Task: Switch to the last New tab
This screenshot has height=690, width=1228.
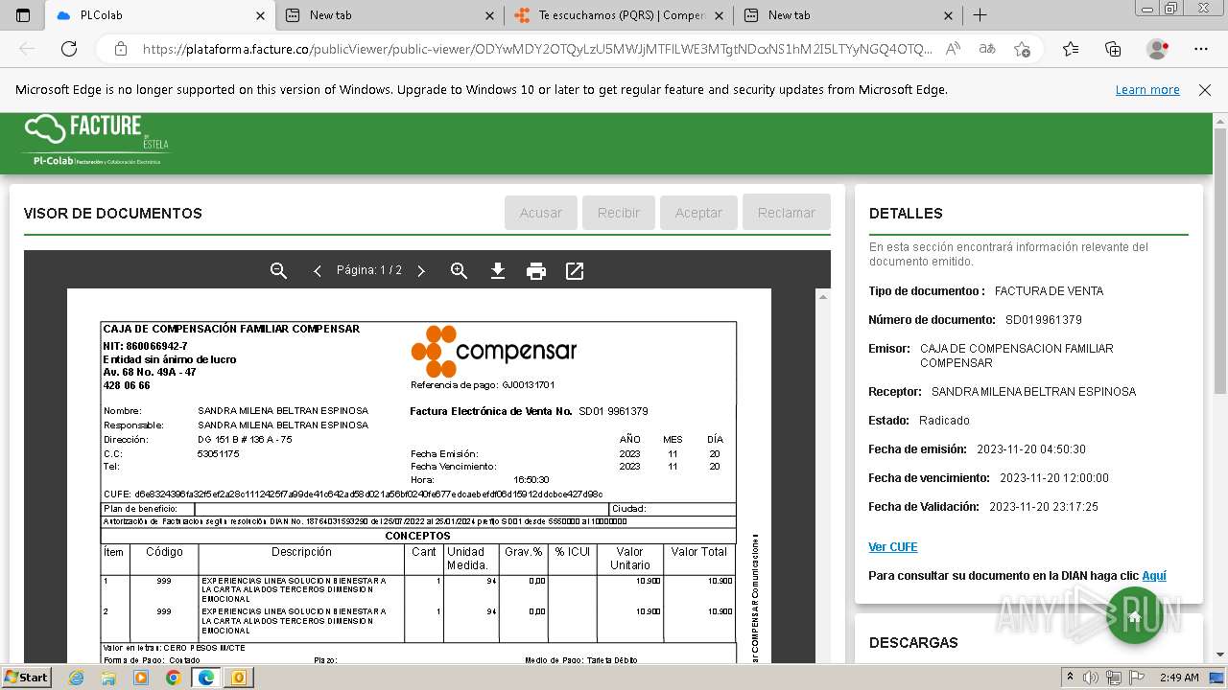Action: tap(850, 15)
